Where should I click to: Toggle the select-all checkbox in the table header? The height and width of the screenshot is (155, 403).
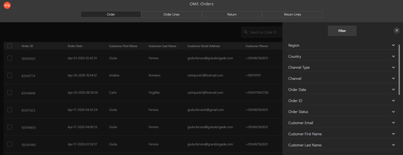coord(10,46)
